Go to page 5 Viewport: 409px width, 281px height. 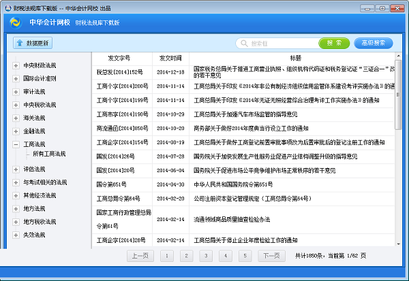tap(245, 256)
